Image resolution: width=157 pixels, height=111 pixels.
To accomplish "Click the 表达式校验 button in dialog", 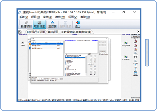I will 102,52.
